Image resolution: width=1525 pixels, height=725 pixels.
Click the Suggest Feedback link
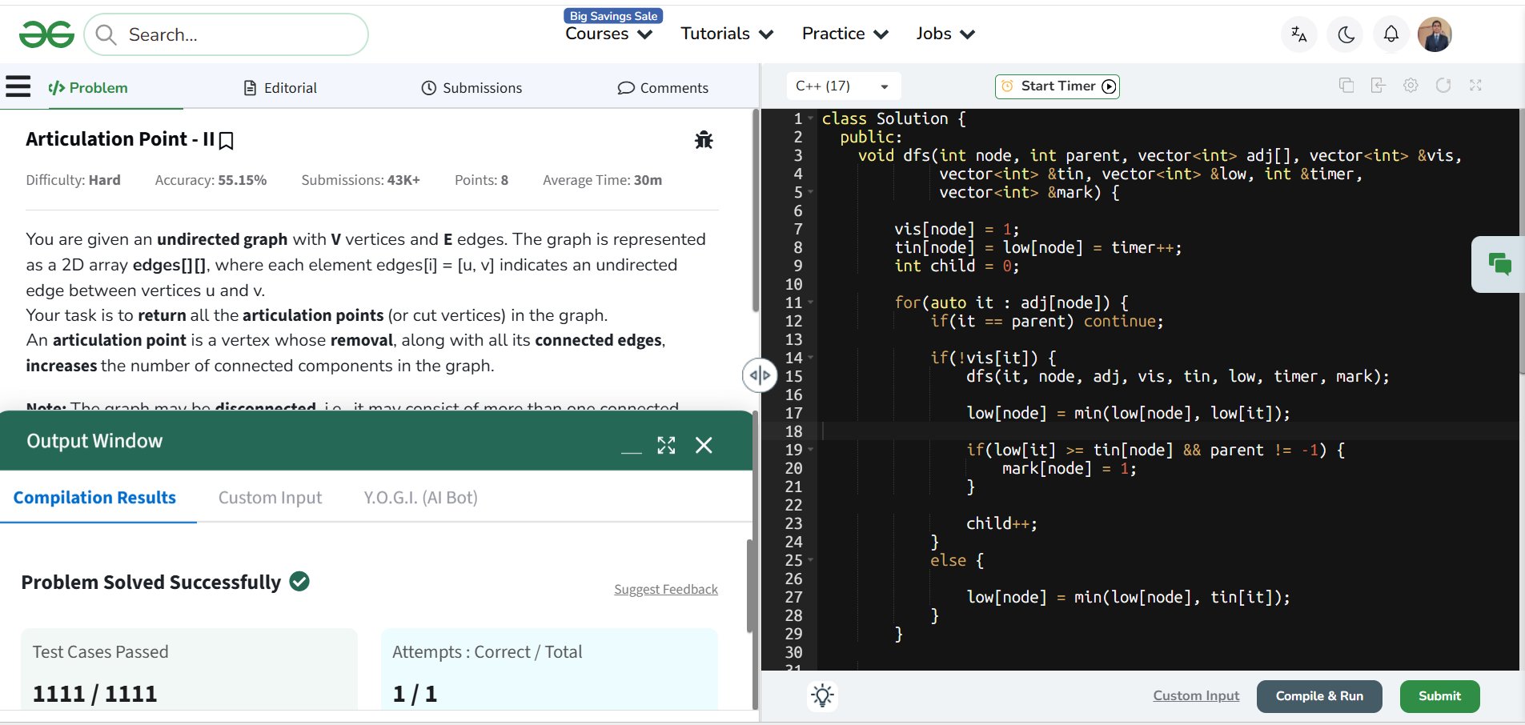(x=665, y=590)
